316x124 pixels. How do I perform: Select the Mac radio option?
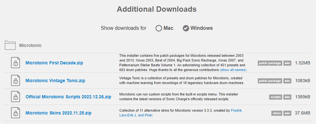tap(159, 28)
